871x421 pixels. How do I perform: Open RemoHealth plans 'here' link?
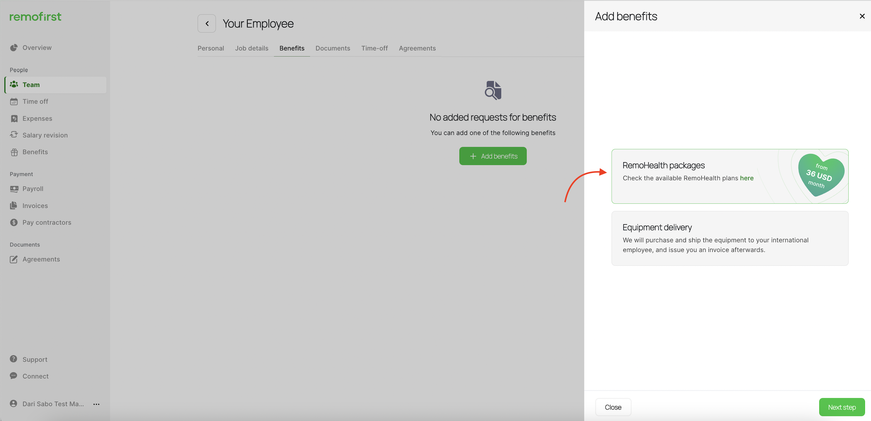(x=747, y=178)
